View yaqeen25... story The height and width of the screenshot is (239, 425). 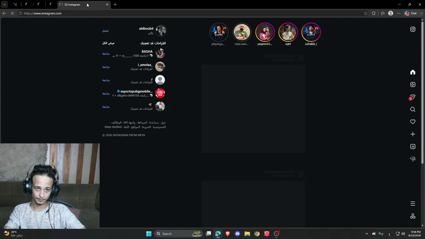click(265, 32)
